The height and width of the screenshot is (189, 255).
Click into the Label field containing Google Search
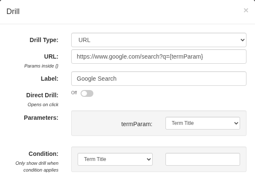click(x=159, y=79)
